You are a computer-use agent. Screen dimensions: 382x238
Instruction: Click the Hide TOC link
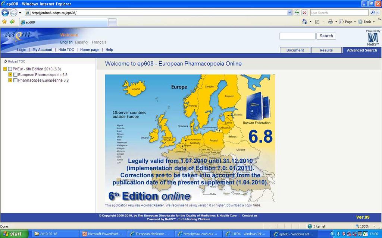click(x=66, y=50)
